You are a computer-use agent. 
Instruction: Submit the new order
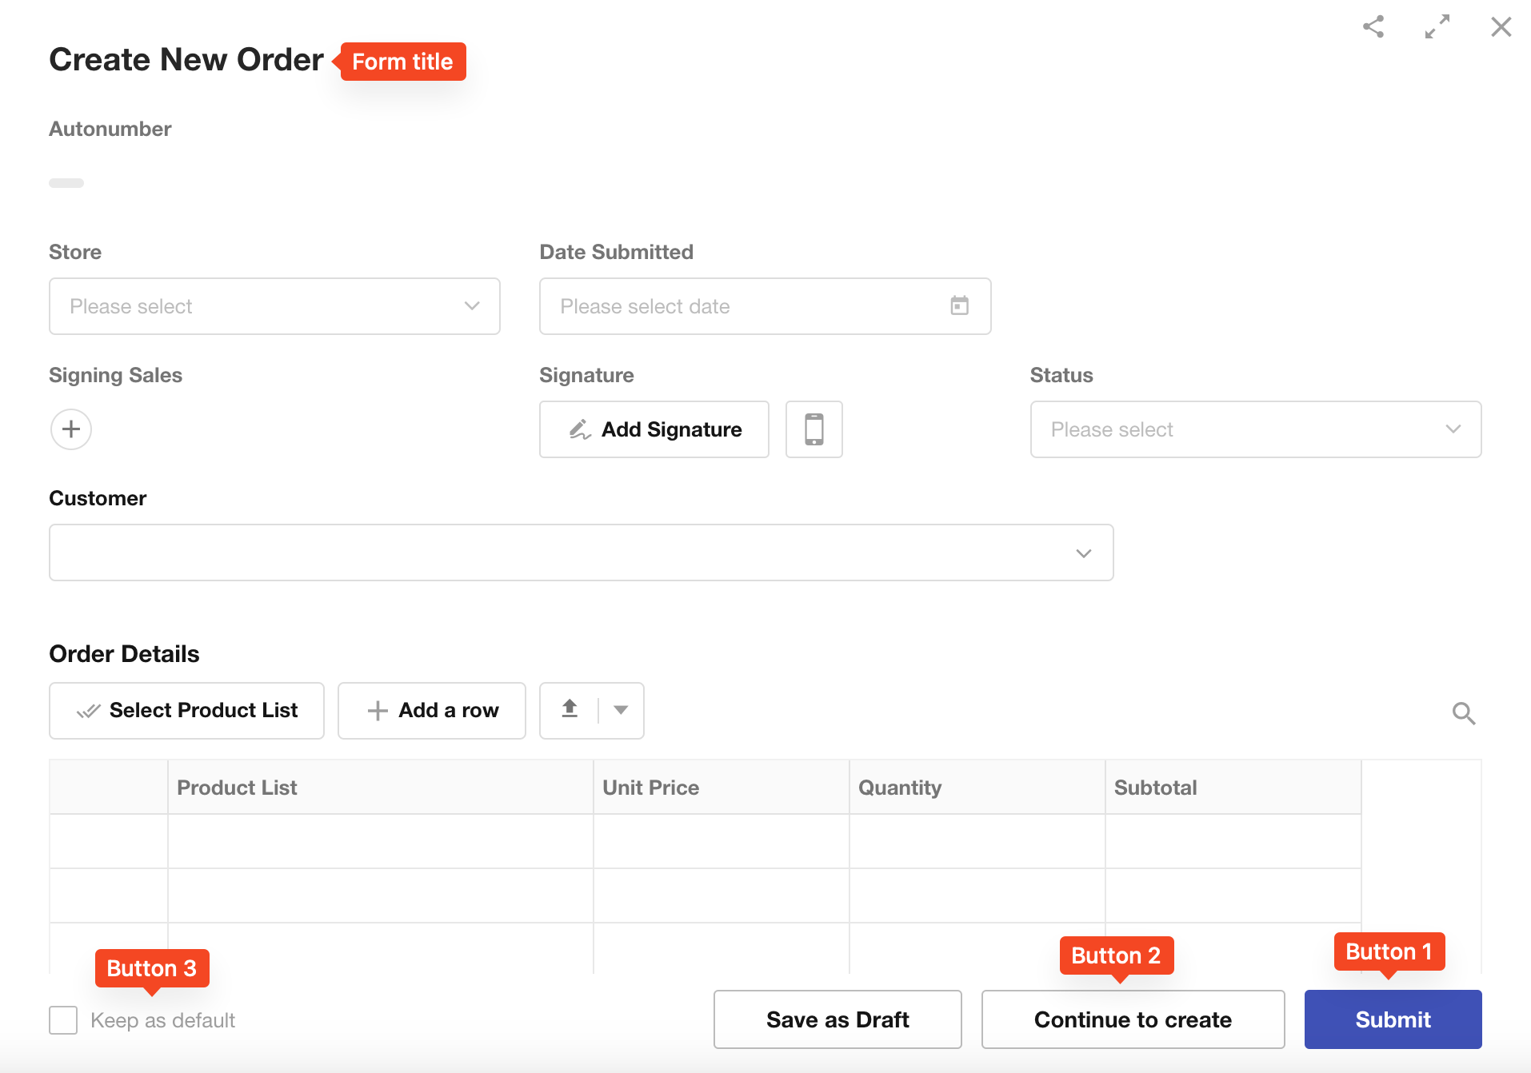click(x=1392, y=1019)
